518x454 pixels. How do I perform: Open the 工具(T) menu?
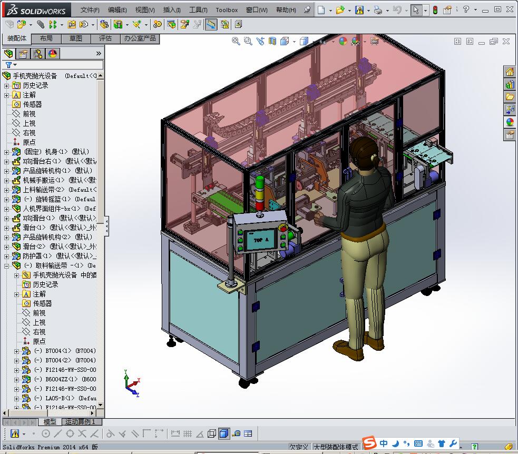pos(198,10)
